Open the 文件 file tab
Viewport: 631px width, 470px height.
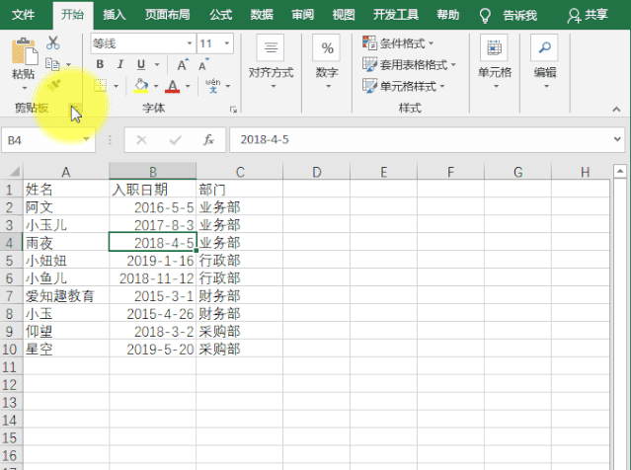(x=23, y=15)
